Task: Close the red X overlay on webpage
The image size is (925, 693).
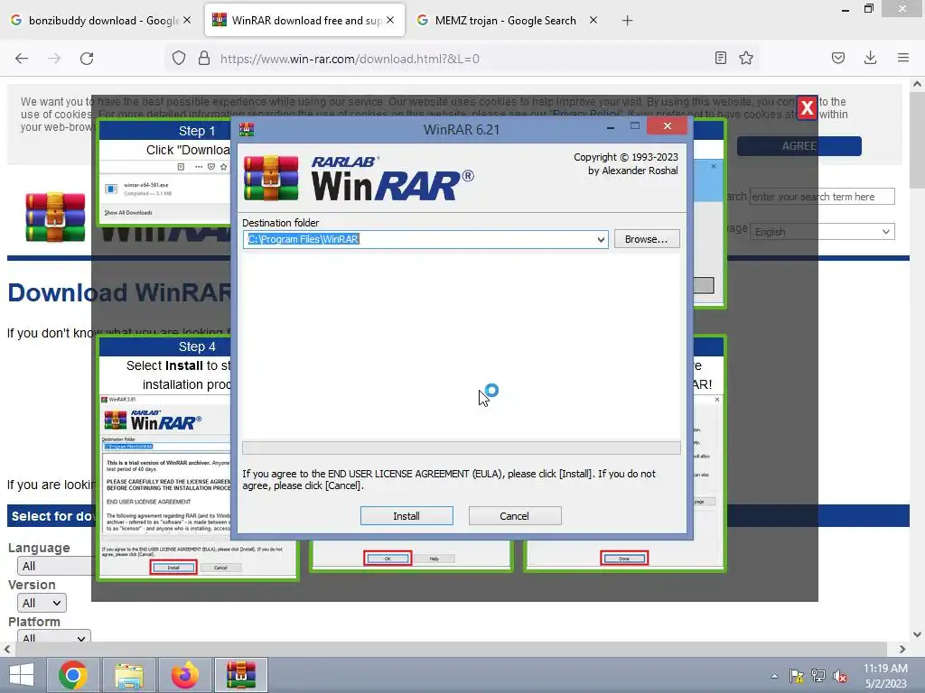Action: tap(807, 108)
